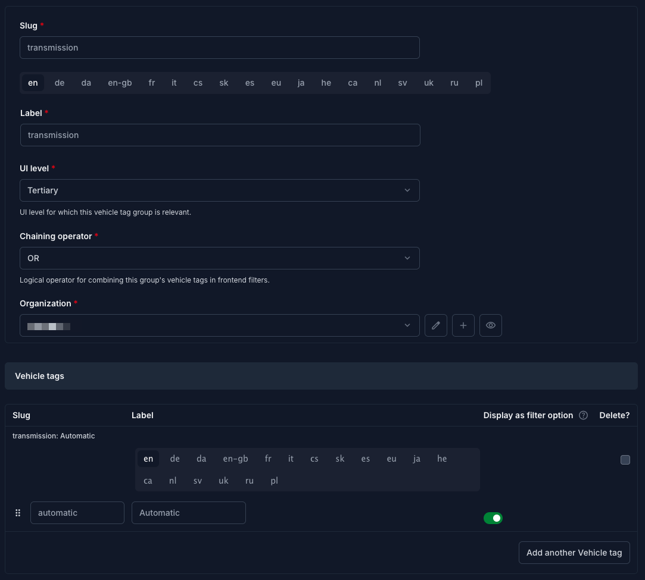
Task: Select the 'pl' language tab above Label
Action: coord(479,83)
